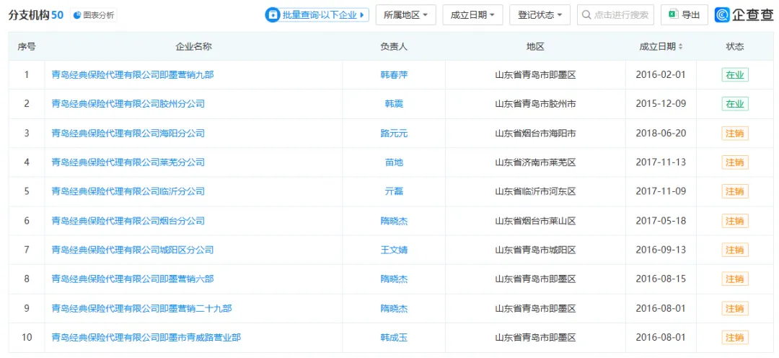Open 青岛经典保险代理有限公司即墨营销六部 link
779x358 pixels.
pos(133,279)
